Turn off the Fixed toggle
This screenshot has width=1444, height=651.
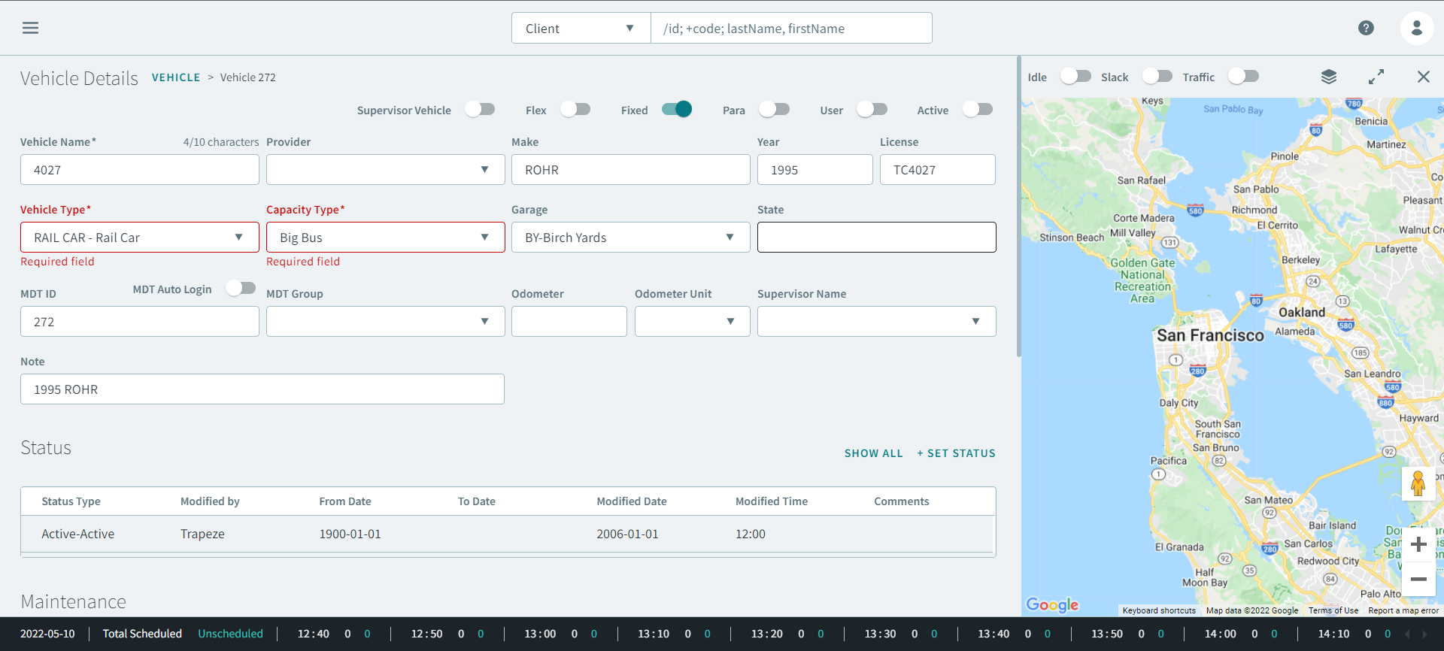pyautogui.click(x=677, y=110)
